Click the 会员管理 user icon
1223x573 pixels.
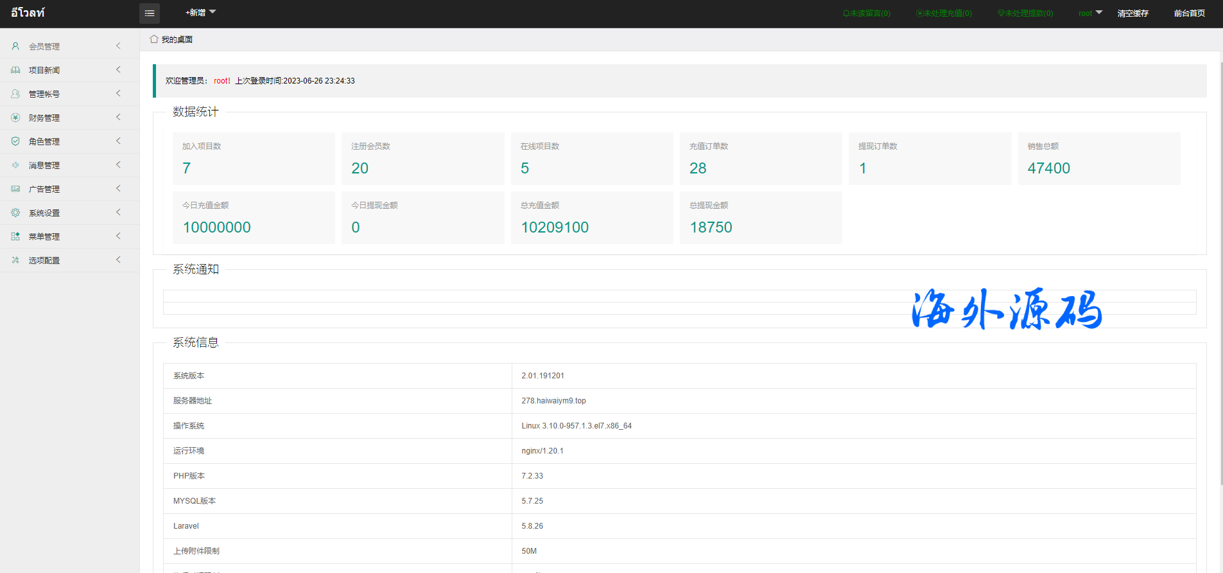[x=15, y=46]
